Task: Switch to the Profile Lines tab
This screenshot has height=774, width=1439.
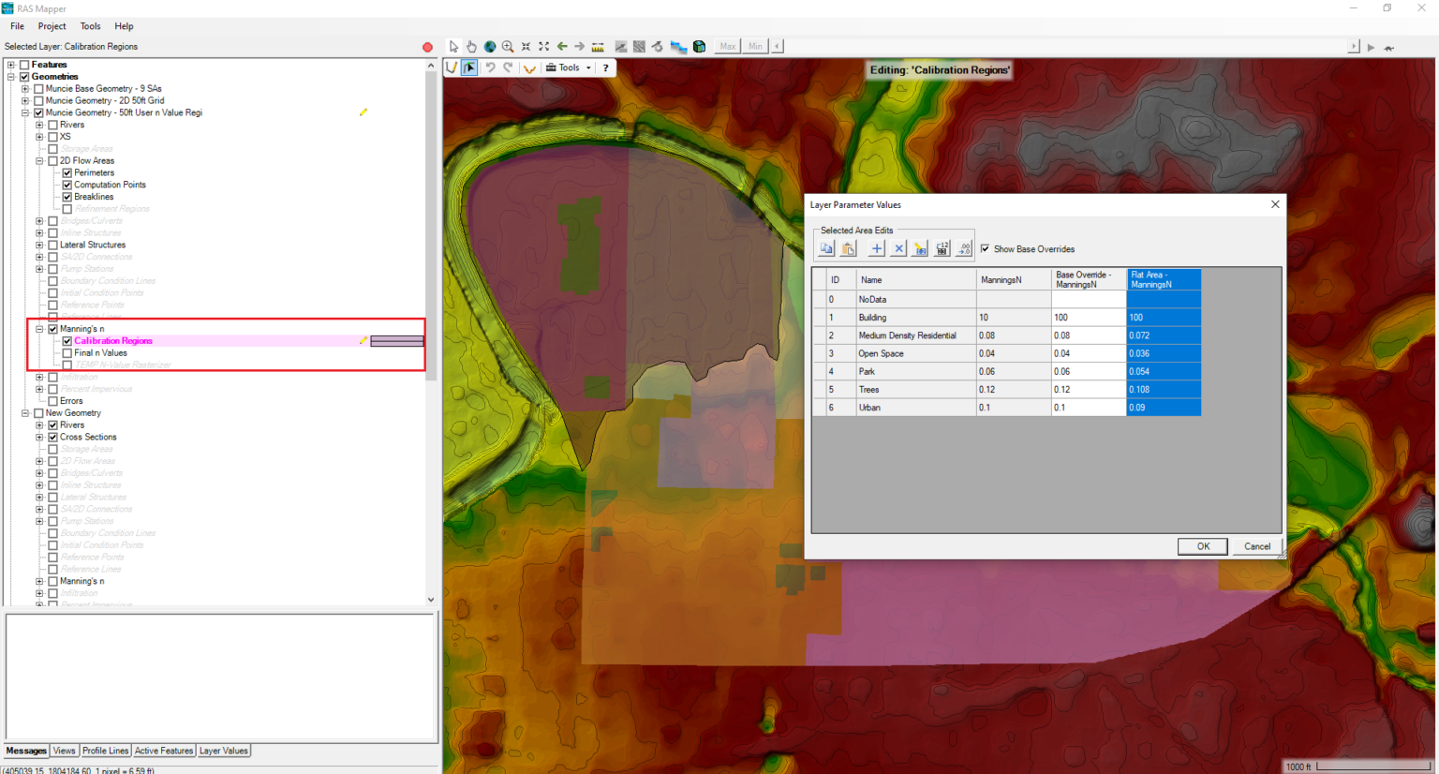Action: [105, 751]
